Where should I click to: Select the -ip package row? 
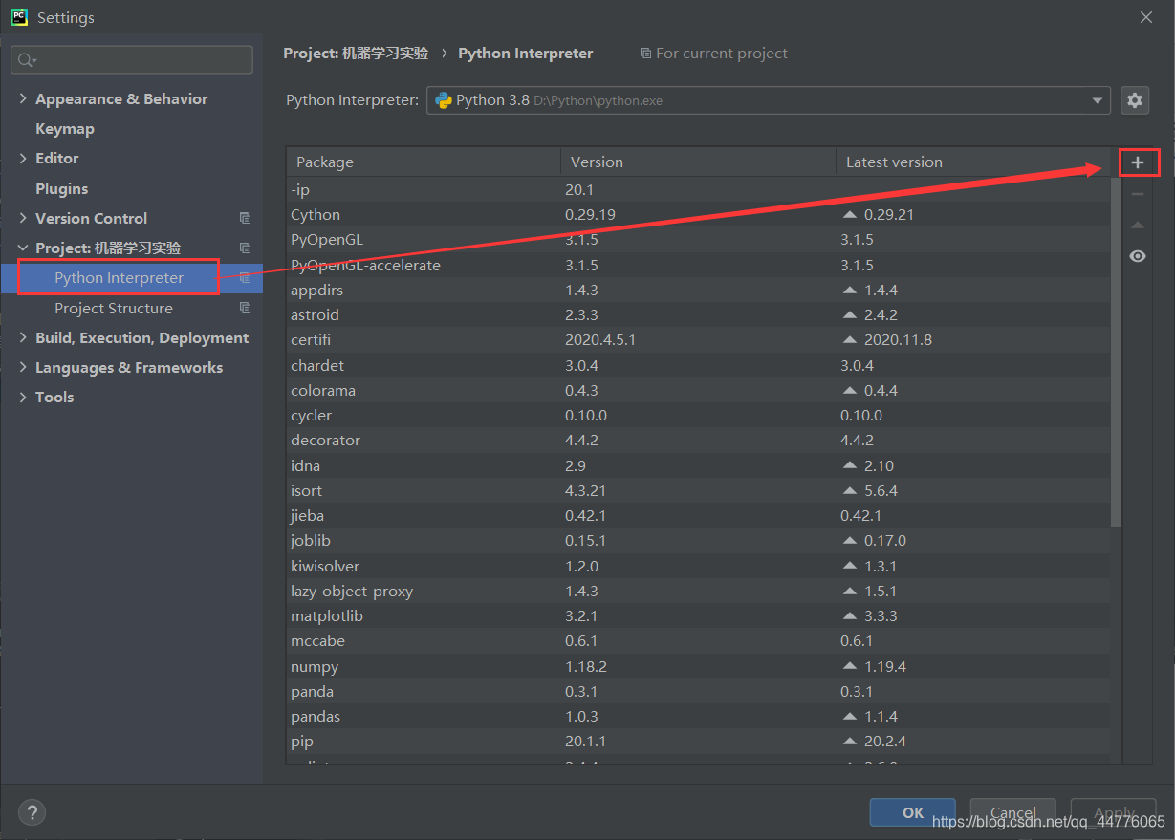698,189
